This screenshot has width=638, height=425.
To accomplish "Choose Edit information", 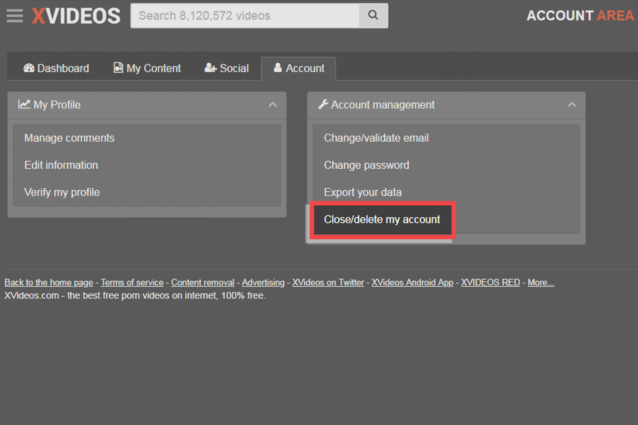I will [x=61, y=165].
